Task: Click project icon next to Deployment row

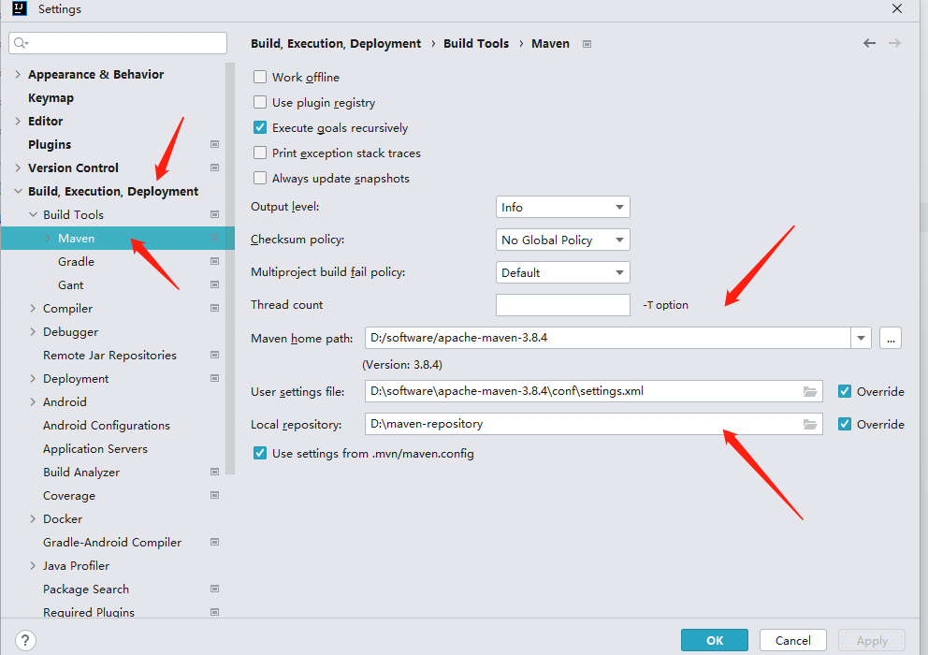Action: coord(215,378)
